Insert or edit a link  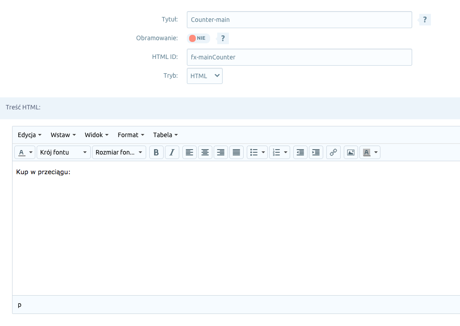coord(333,152)
